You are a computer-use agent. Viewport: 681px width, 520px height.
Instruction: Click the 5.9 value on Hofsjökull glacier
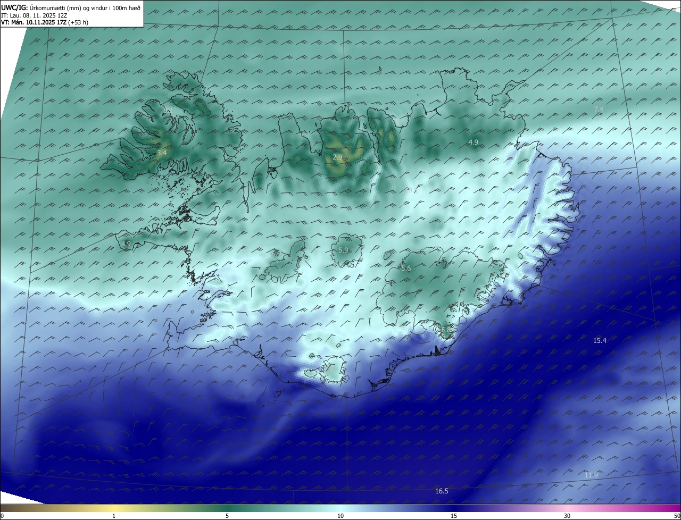click(343, 250)
